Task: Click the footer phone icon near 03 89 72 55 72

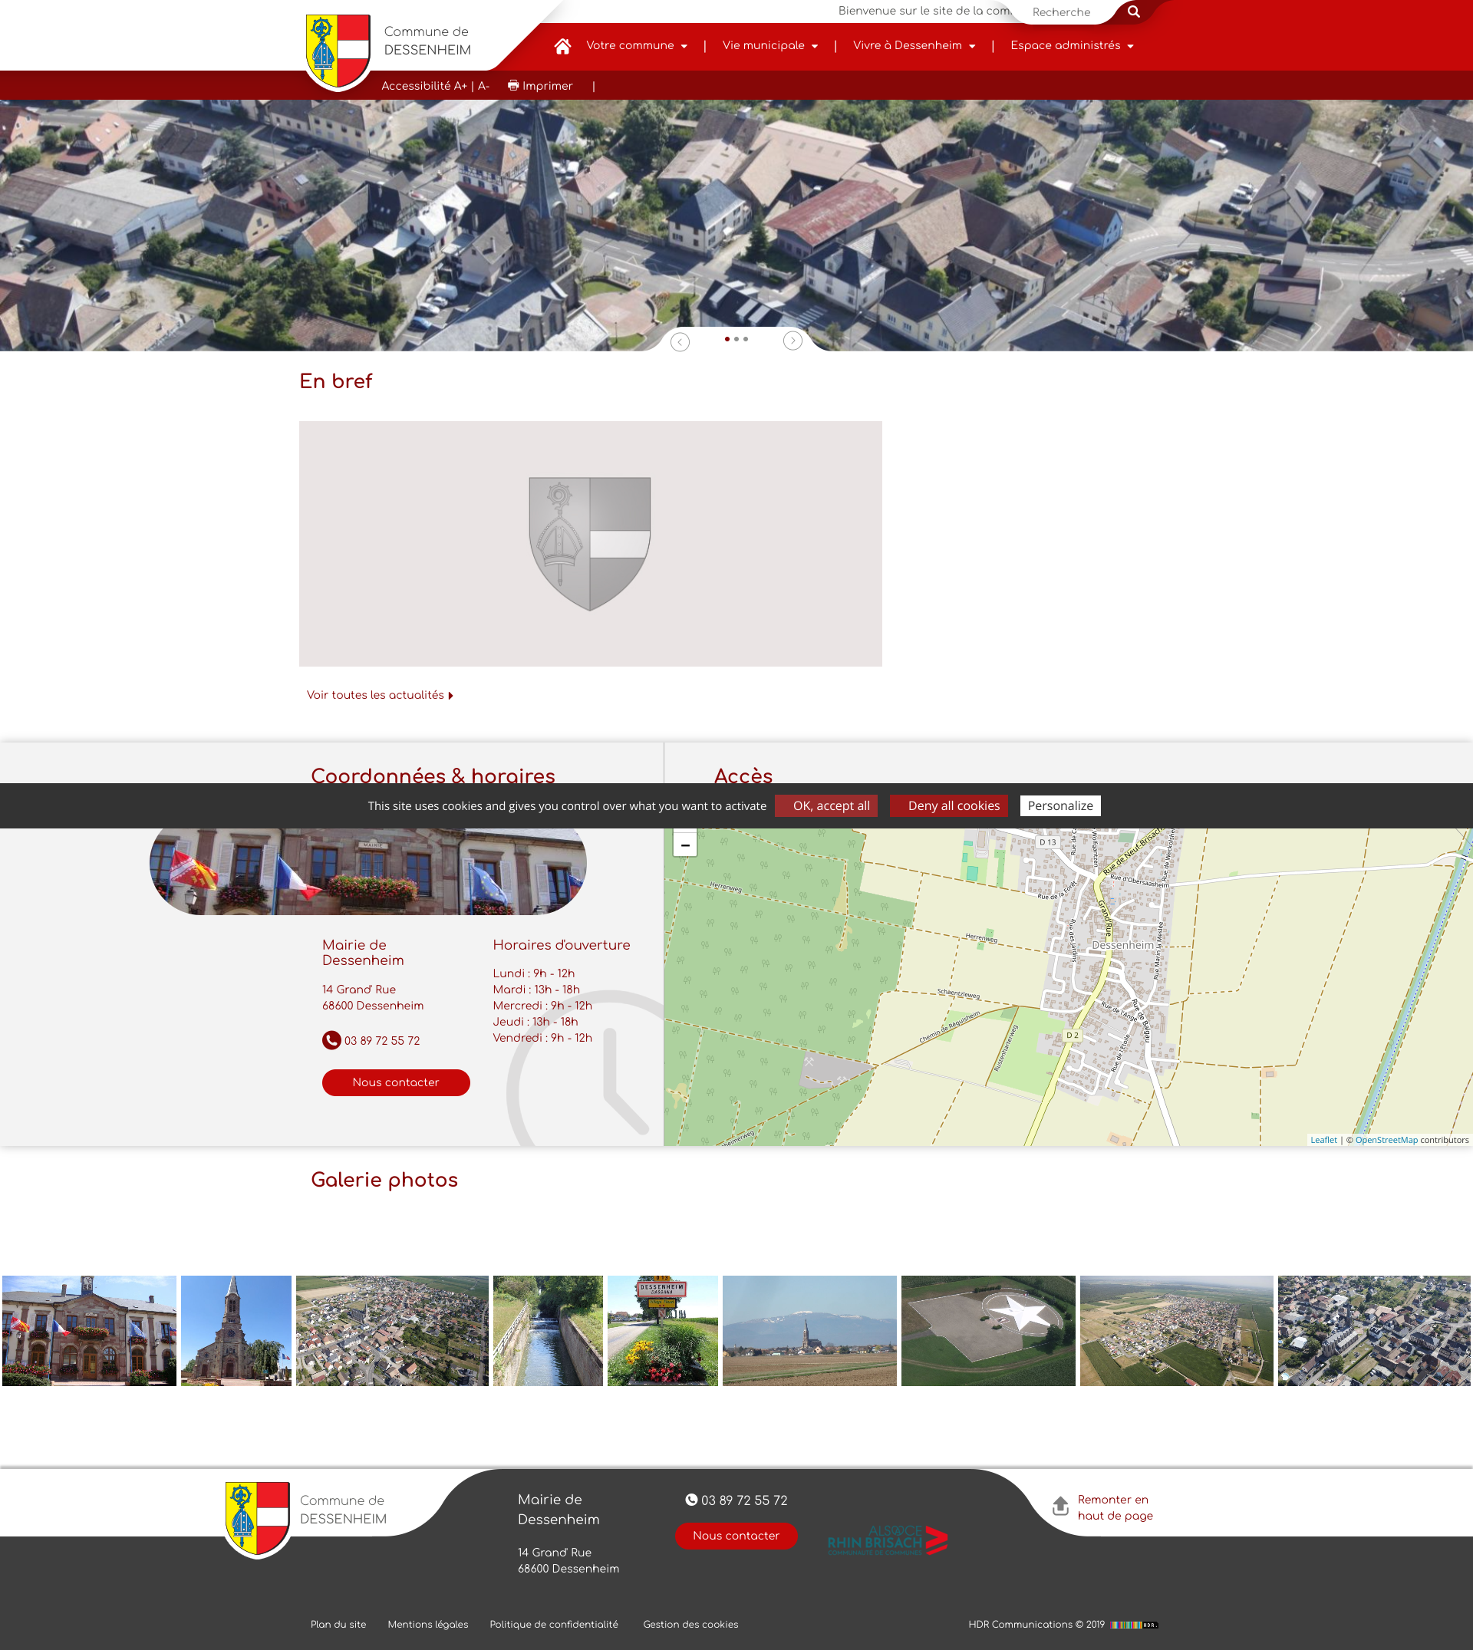Action: (x=691, y=1500)
